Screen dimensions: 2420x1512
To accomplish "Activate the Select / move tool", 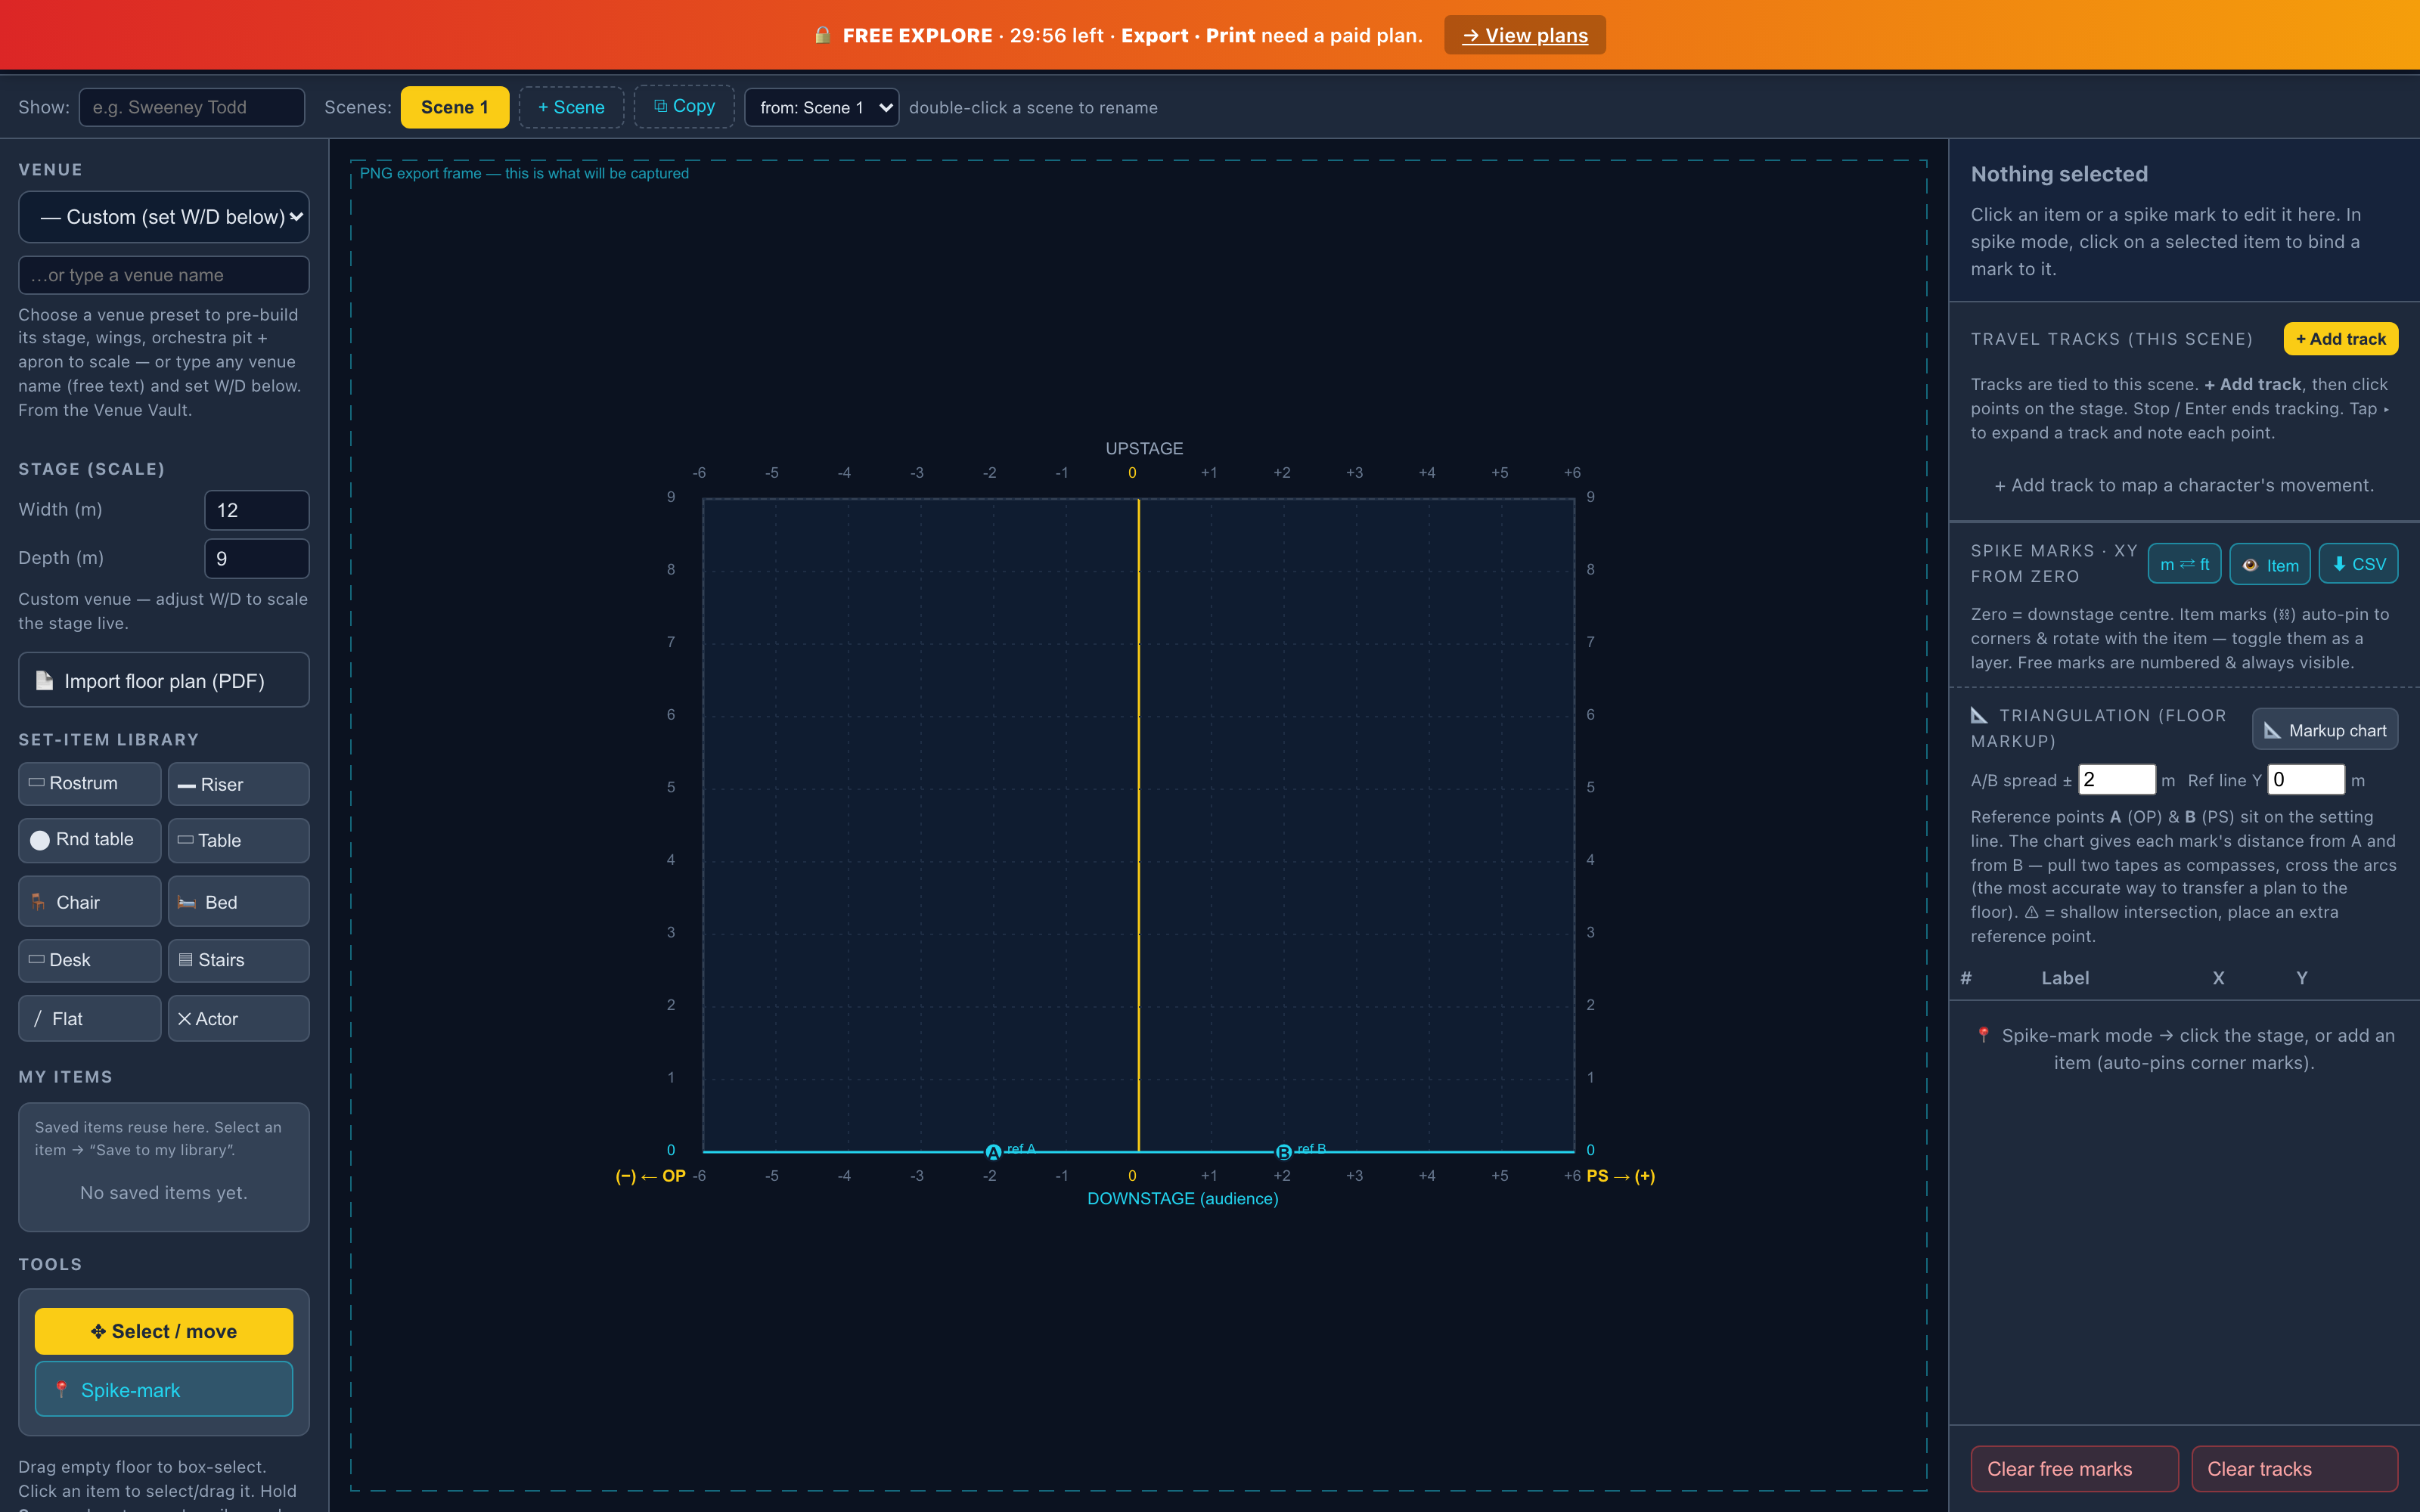I will coord(164,1331).
